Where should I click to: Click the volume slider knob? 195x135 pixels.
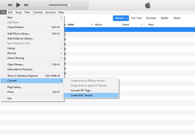(69, 5)
